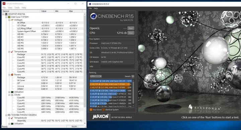Click the Voltages lightning icon
This screenshot has width=241, height=130.
coord(12,20)
